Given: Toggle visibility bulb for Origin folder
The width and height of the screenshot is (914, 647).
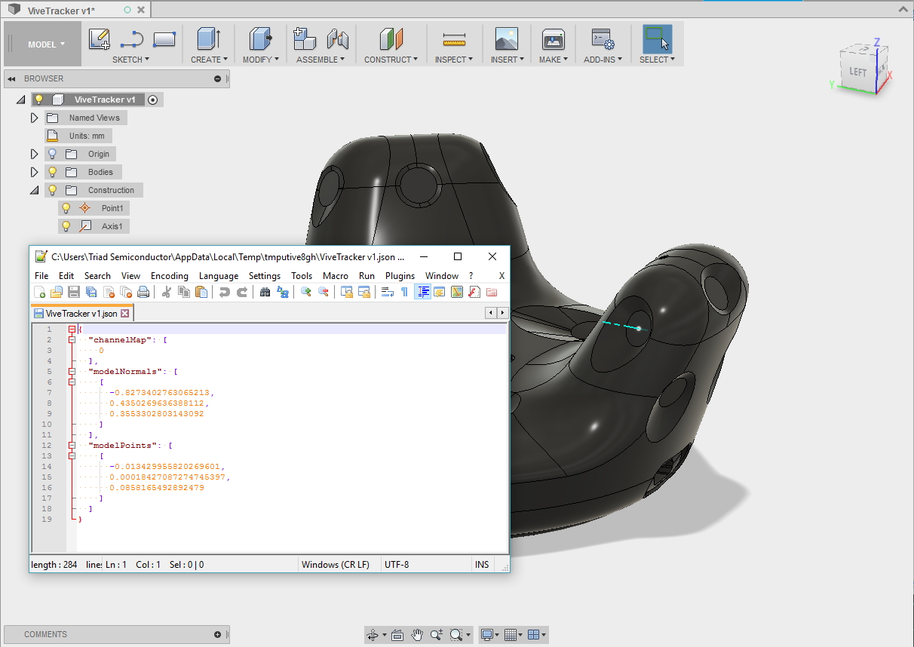Looking at the screenshot, I should [x=52, y=154].
